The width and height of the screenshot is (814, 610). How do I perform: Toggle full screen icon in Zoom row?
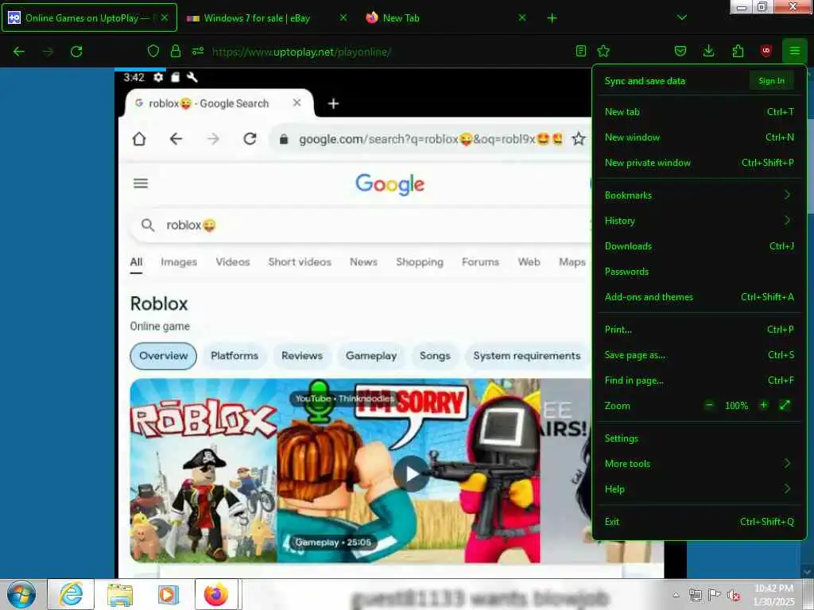(x=785, y=405)
